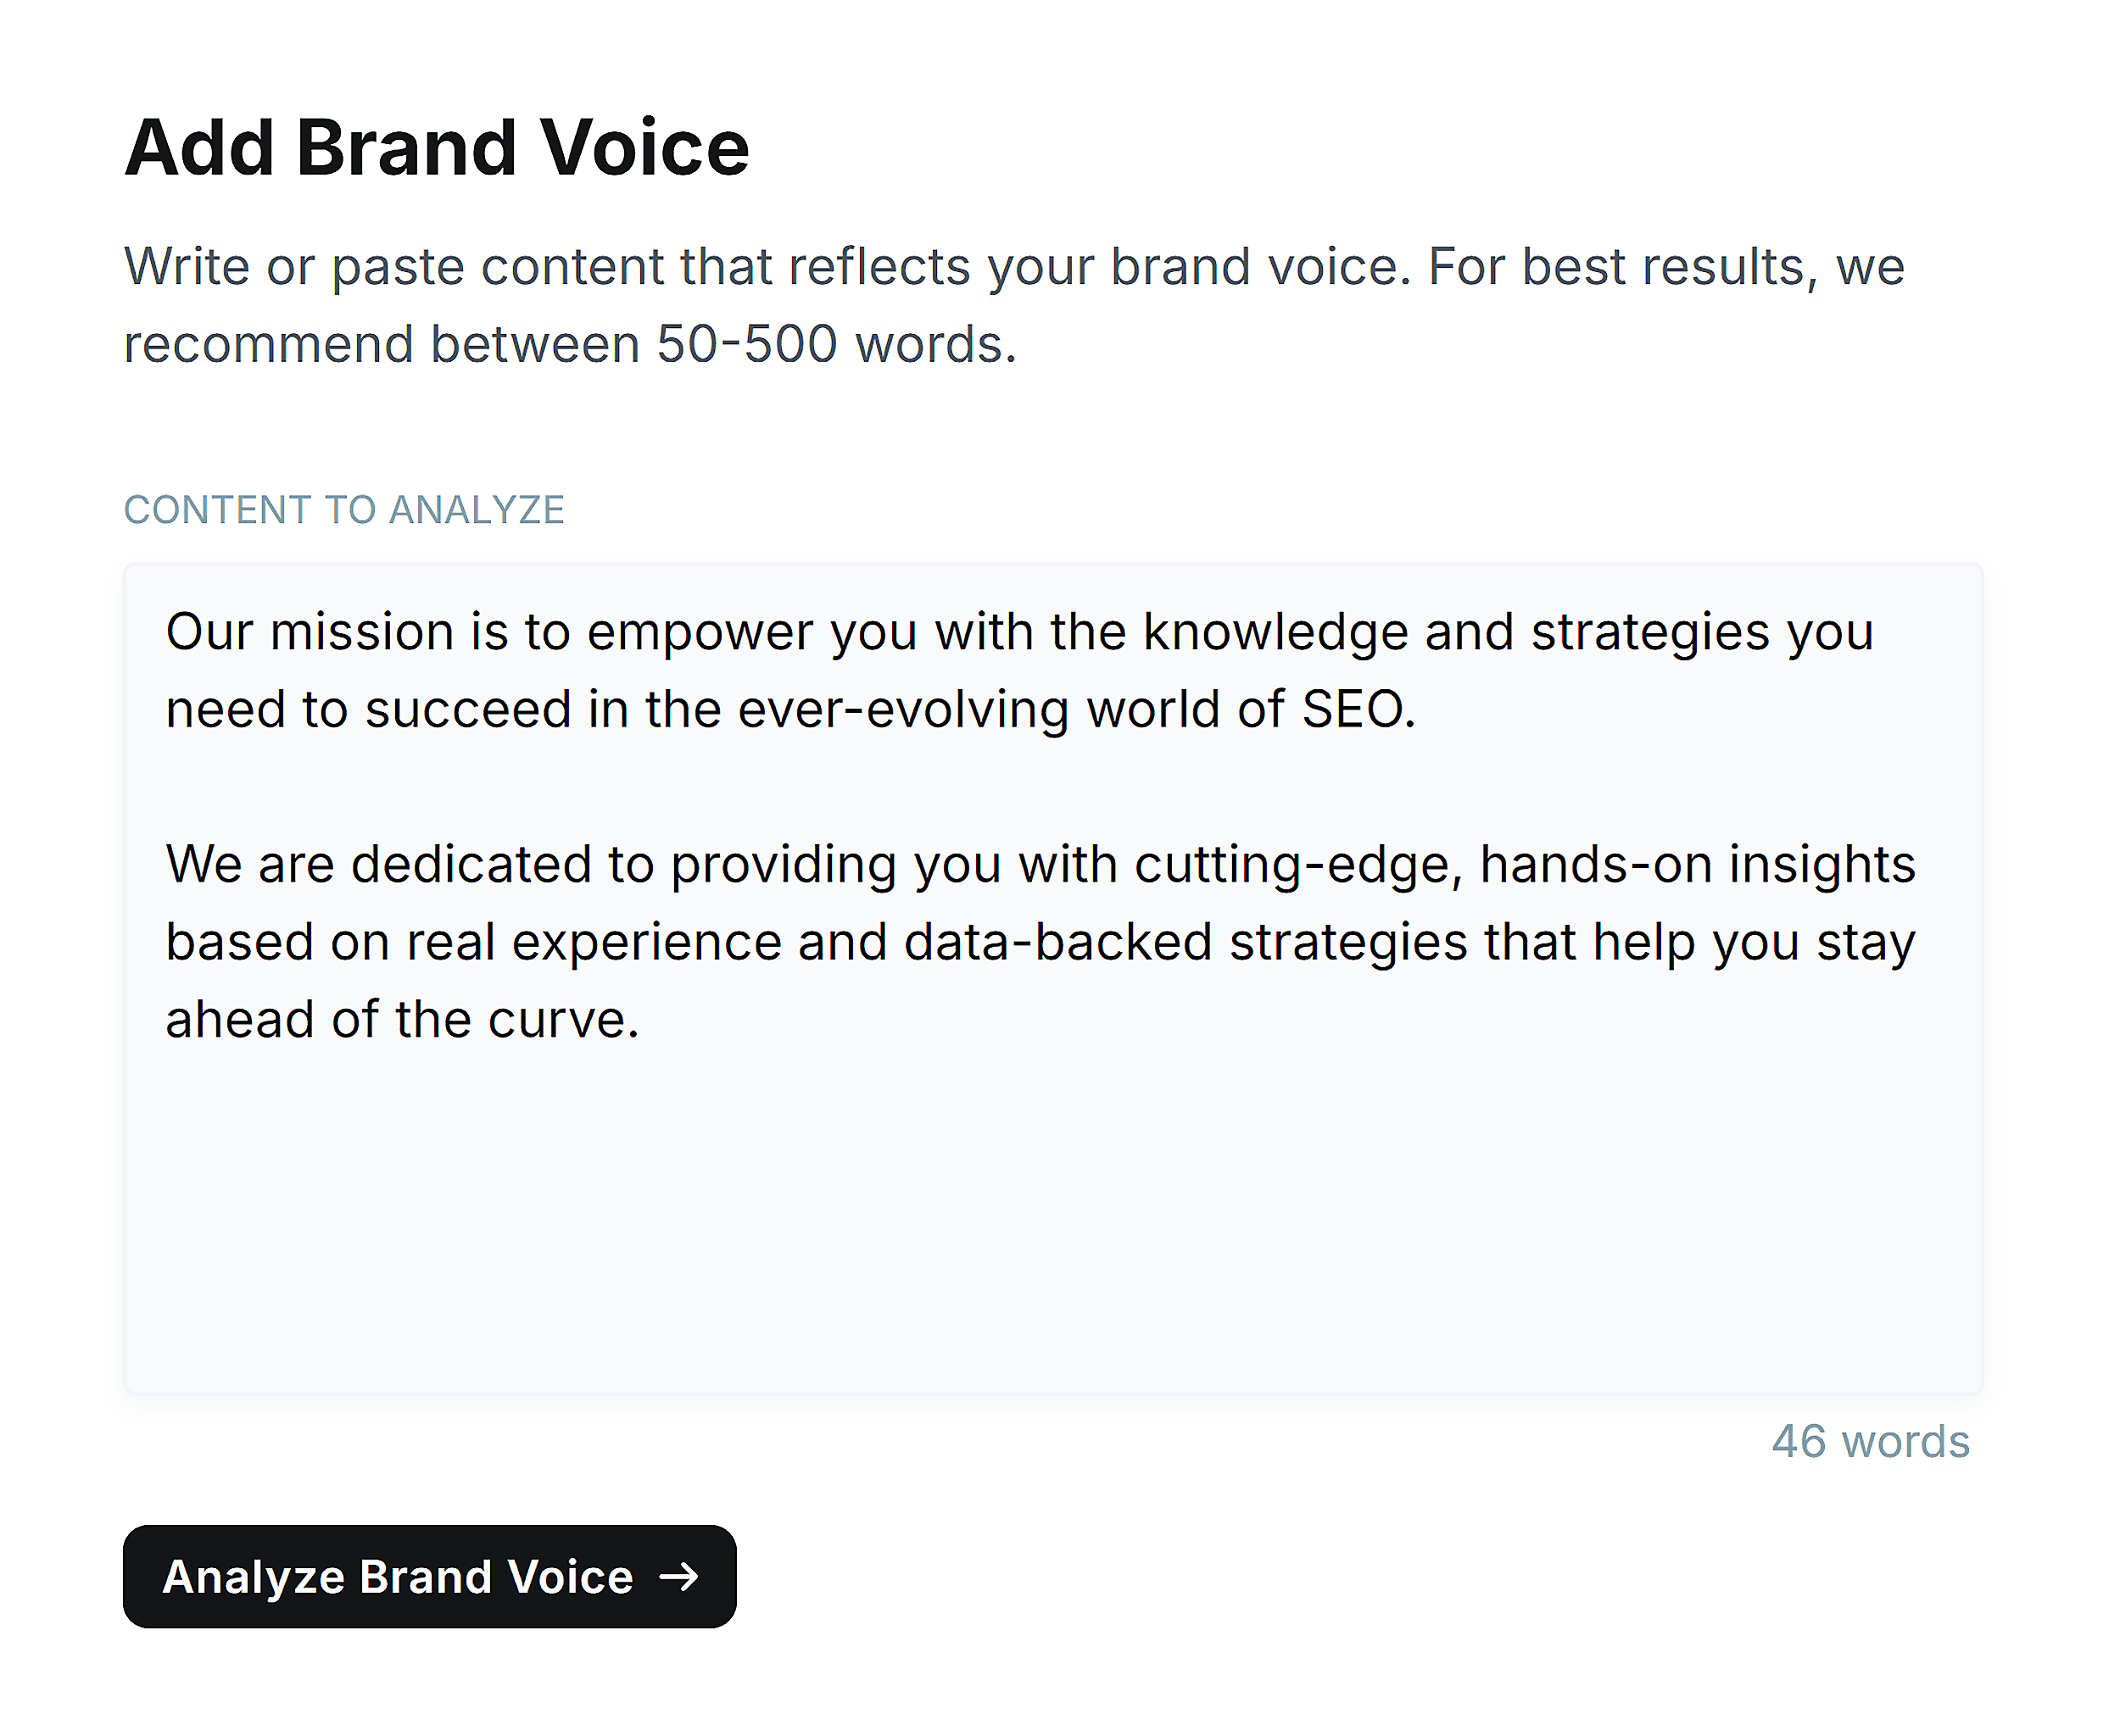Image resolution: width=2120 pixels, height=1736 pixels.
Task: Click the Analyze Brand Voice button text label
Action: pos(394,1577)
